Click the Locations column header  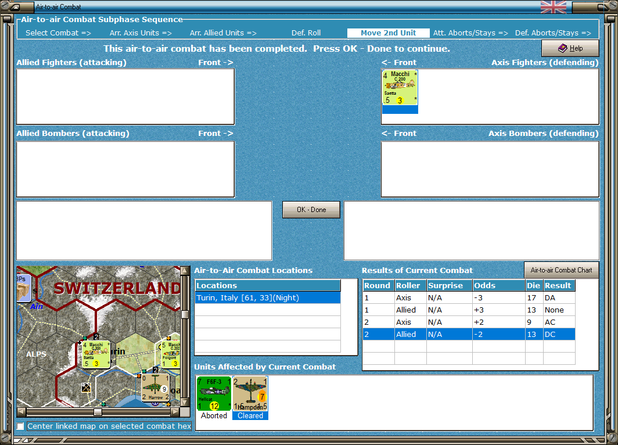tap(268, 285)
